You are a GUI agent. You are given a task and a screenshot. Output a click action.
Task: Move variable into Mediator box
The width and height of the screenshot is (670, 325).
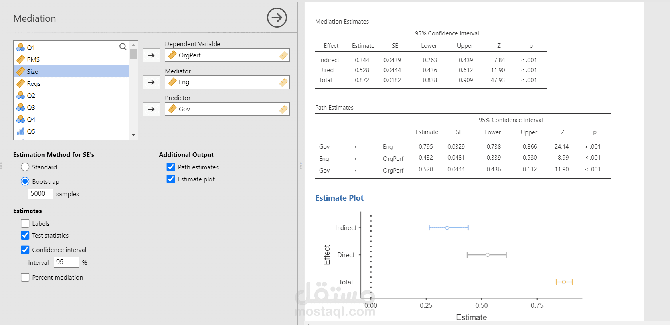click(151, 82)
